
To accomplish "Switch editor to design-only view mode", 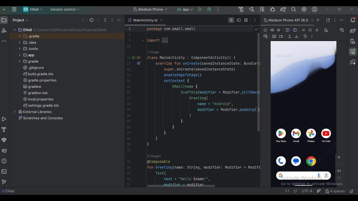I will pyautogui.click(x=246, y=20).
